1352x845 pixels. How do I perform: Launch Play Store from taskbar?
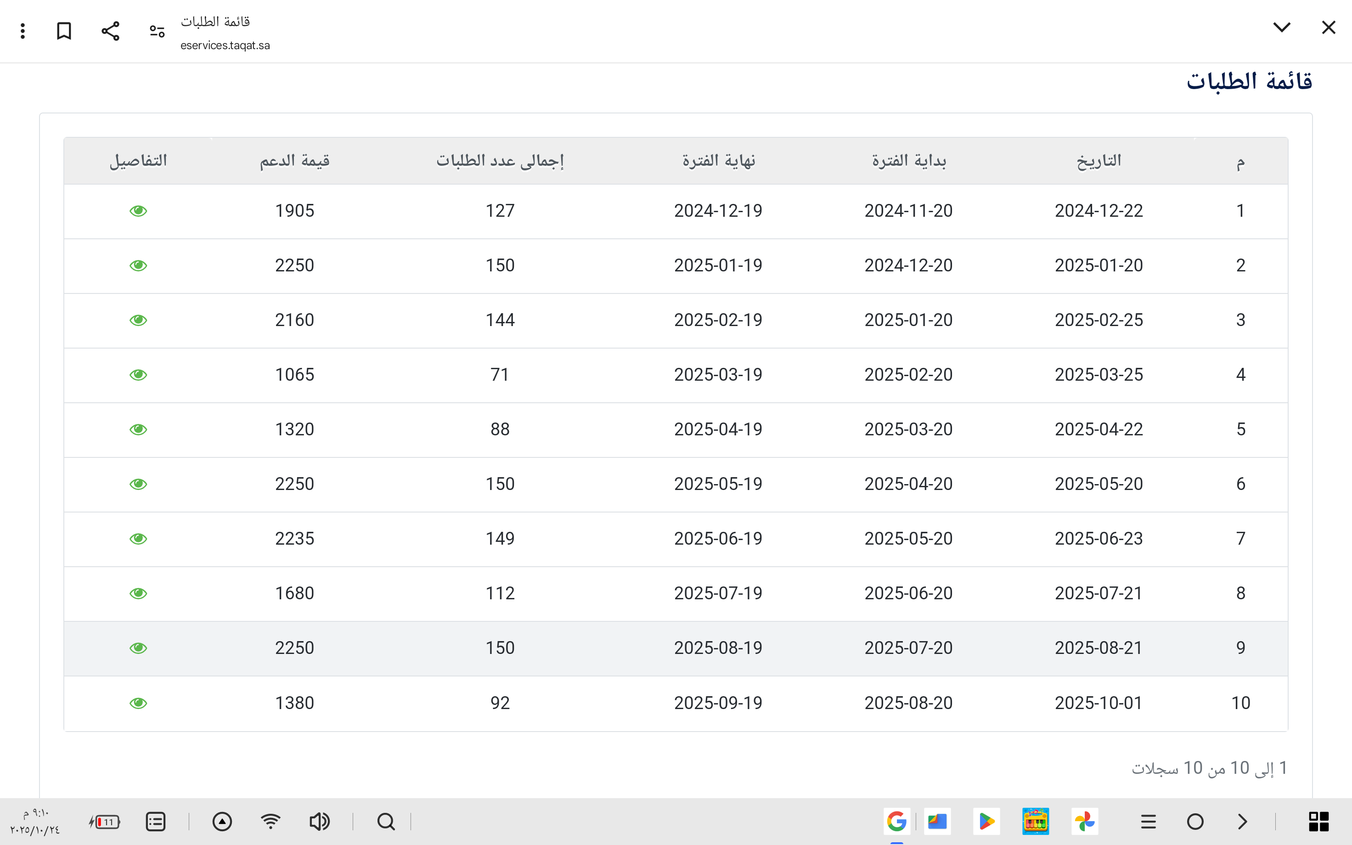[x=986, y=821]
